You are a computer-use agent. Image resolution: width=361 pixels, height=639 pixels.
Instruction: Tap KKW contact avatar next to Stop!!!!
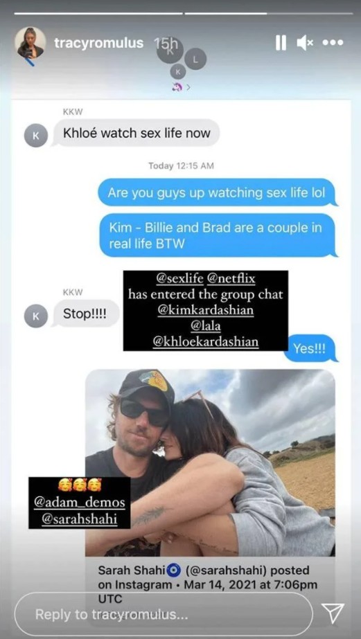pyautogui.click(x=36, y=316)
